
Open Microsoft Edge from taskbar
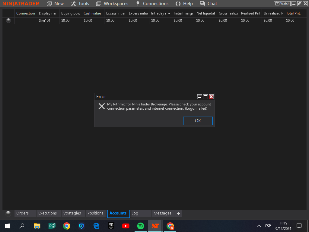(96, 226)
